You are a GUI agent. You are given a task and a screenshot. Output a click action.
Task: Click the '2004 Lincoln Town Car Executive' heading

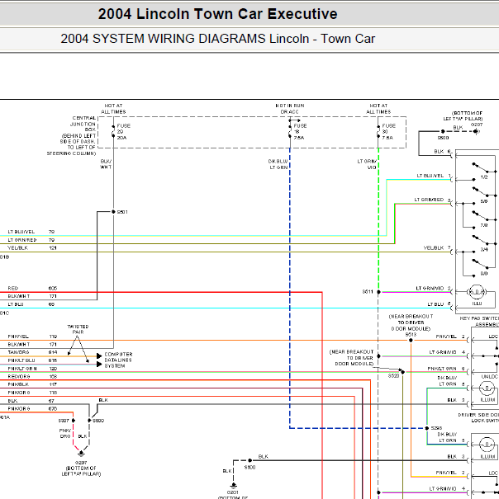(x=217, y=14)
